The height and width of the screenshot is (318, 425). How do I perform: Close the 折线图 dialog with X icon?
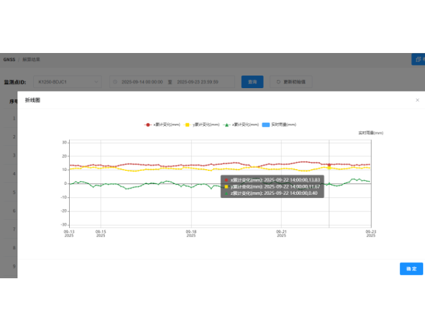tap(417, 100)
